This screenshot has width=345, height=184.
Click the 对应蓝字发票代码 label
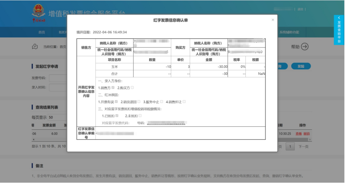[x=116, y=123]
